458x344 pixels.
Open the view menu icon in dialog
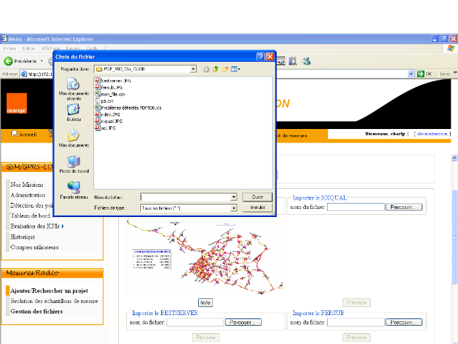click(236, 69)
